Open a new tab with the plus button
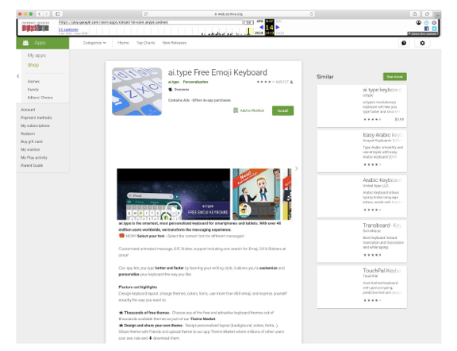 click(437, 15)
